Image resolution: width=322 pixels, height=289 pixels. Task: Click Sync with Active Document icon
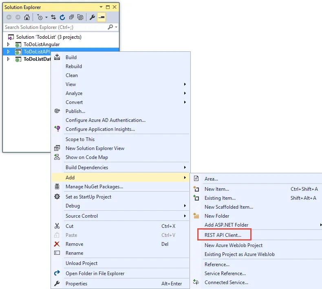53,17
